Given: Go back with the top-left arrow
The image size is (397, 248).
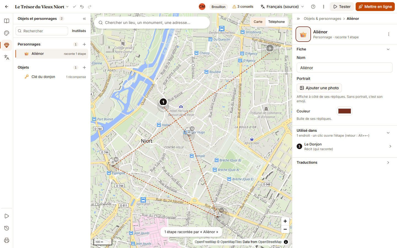Looking at the screenshot, I should pyautogui.click(x=7, y=7).
